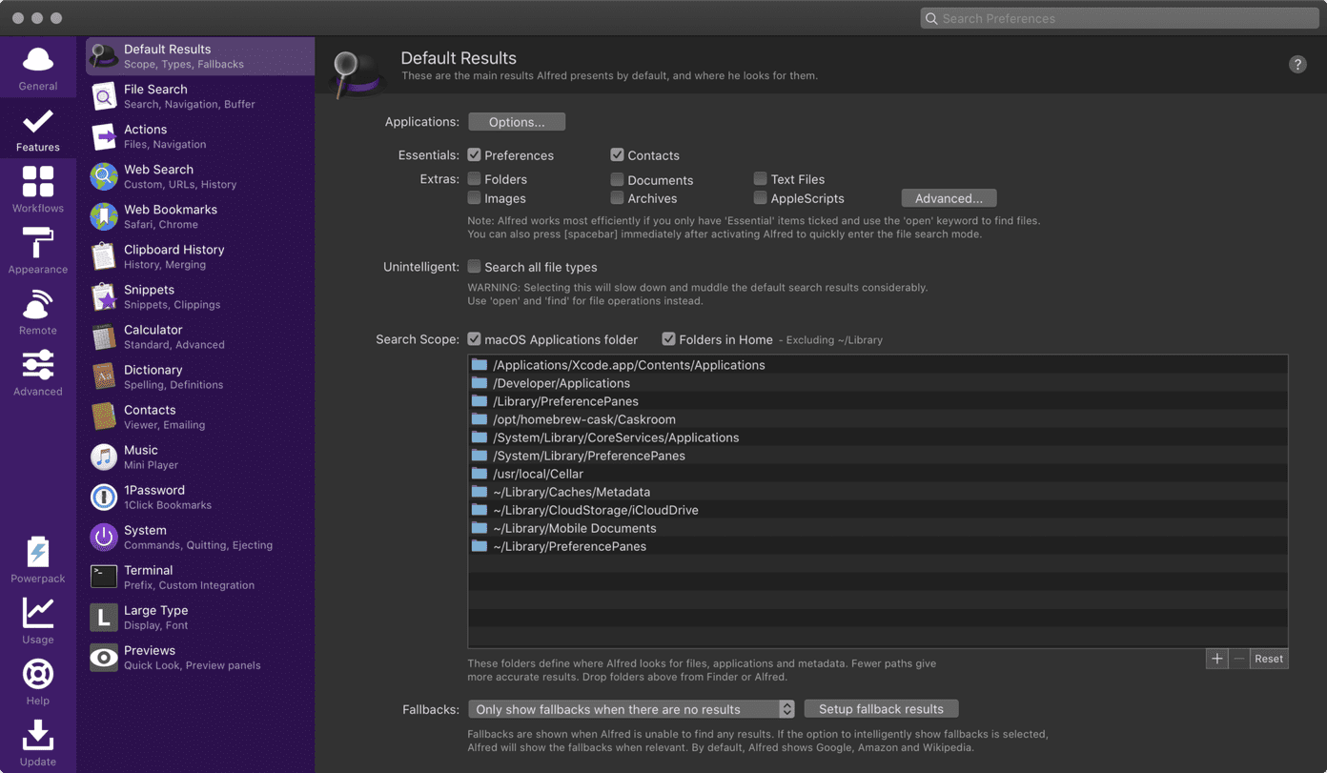
Task: Open the Workflows section icon
Action: click(x=38, y=181)
